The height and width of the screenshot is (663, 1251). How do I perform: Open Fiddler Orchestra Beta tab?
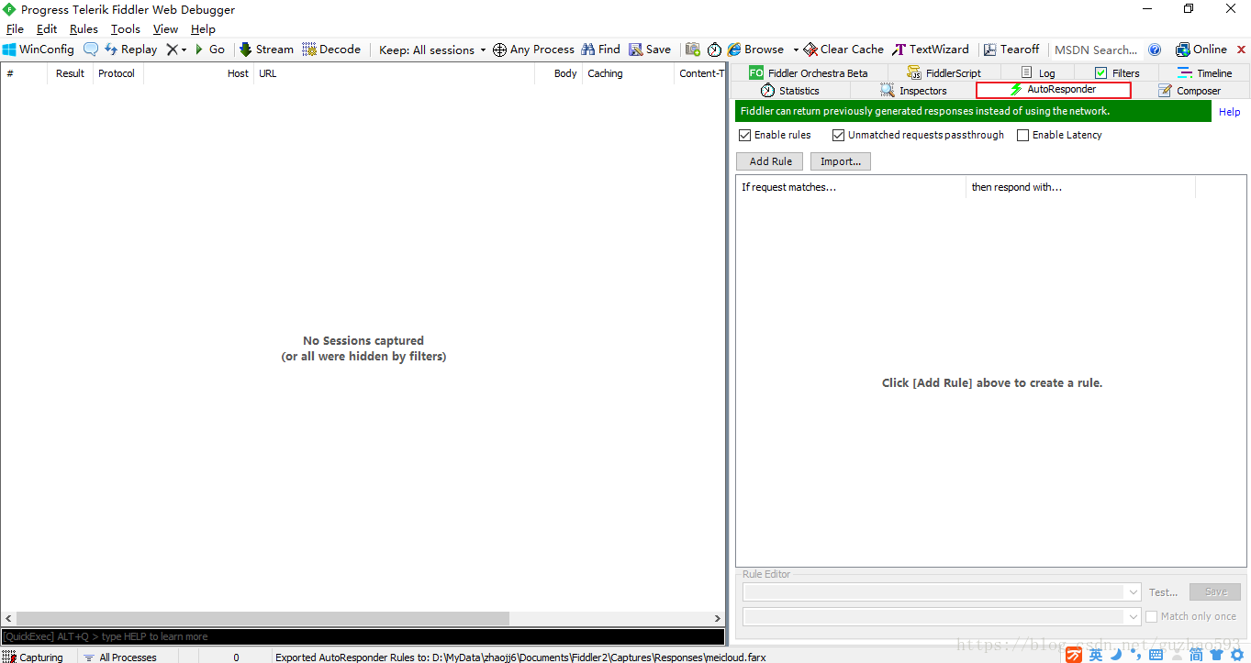808,72
